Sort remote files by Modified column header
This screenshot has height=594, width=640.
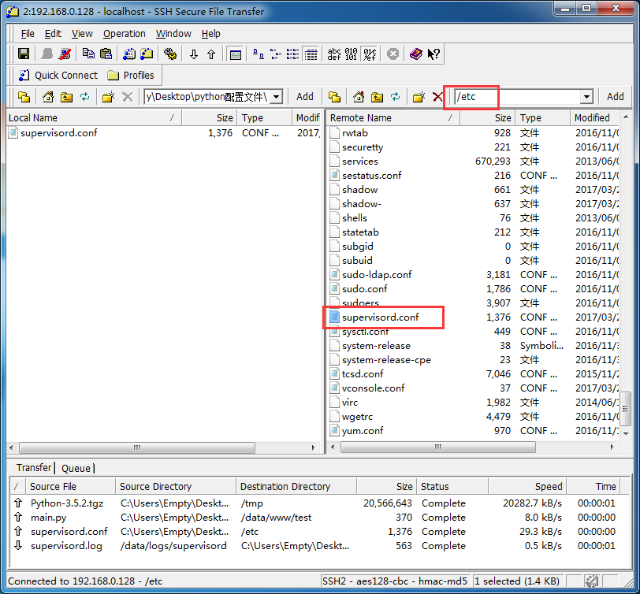pos(595,118)
